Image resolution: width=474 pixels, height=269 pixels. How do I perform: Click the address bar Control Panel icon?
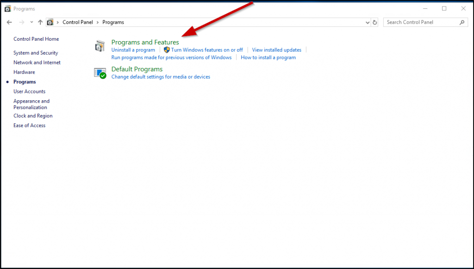click(50, 22)
